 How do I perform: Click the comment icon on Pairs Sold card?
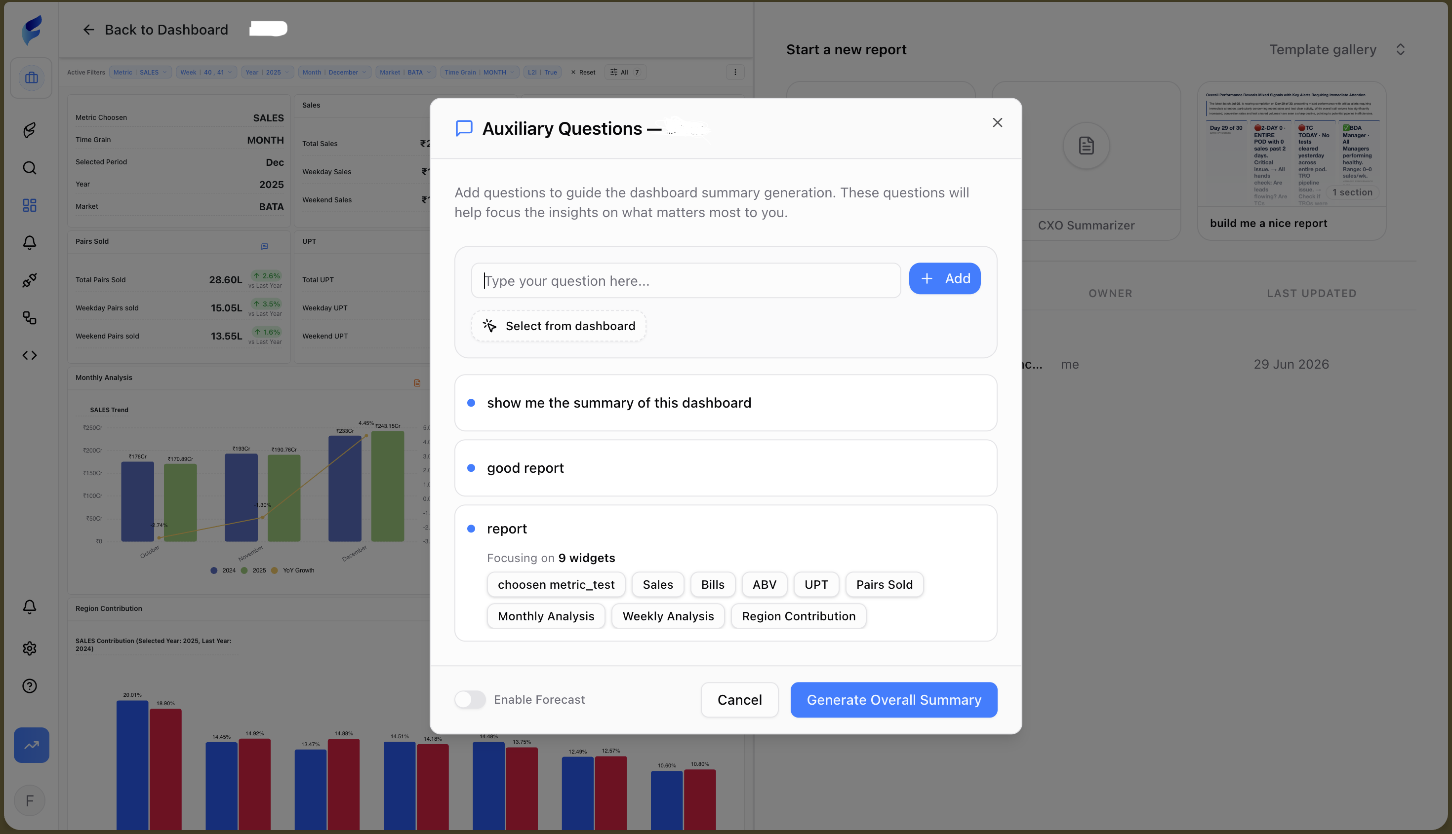pyautogui.click(x=265, y=246)
